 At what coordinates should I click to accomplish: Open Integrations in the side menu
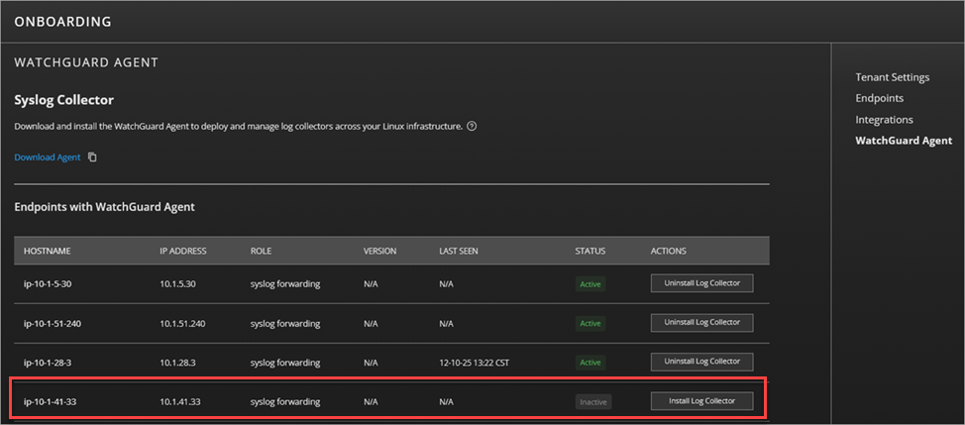click(x=884, y=119)
